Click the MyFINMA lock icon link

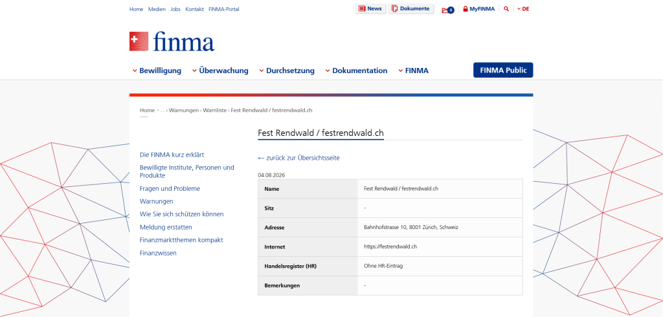pos(478,8)
